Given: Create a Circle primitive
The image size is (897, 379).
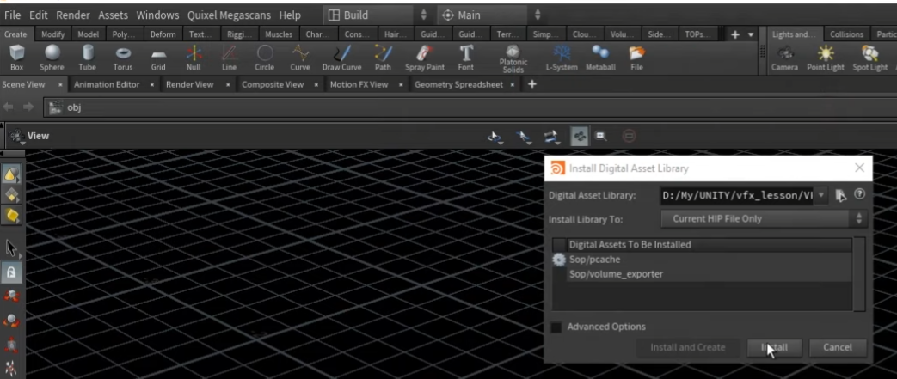Looking at the screenshot, I should click(x=264, y=58).
